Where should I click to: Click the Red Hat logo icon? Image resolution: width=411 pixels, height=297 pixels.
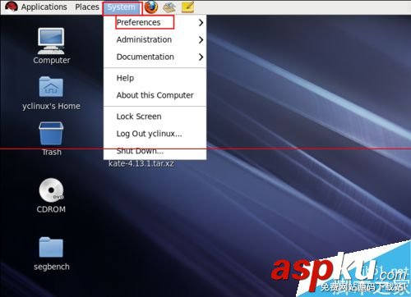(11, 7)
